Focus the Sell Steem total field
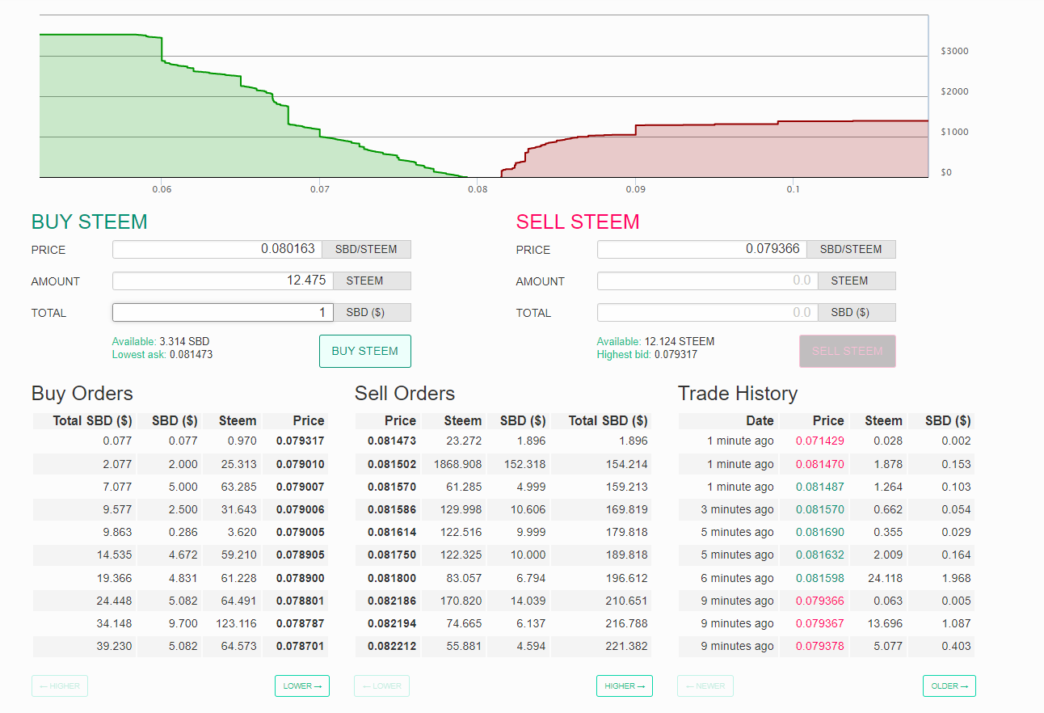1044x713 pixels. pyautogui.click(x=708, y=312)
